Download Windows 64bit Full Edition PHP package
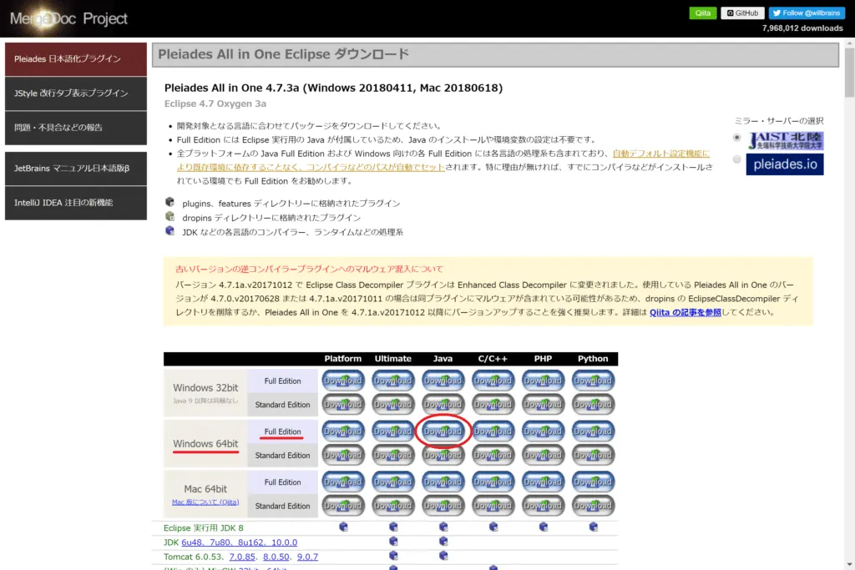Image resolution: width=855 pixels, height=570 pixels. point(543,431)
